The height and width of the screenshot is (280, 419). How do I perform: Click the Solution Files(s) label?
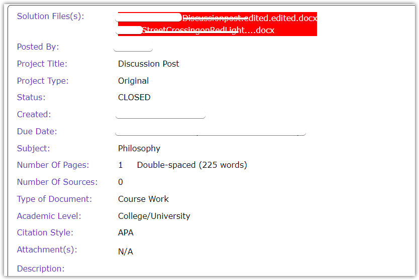coord(51,16)
